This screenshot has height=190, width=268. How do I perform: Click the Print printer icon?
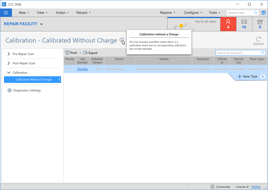[67, 53]
